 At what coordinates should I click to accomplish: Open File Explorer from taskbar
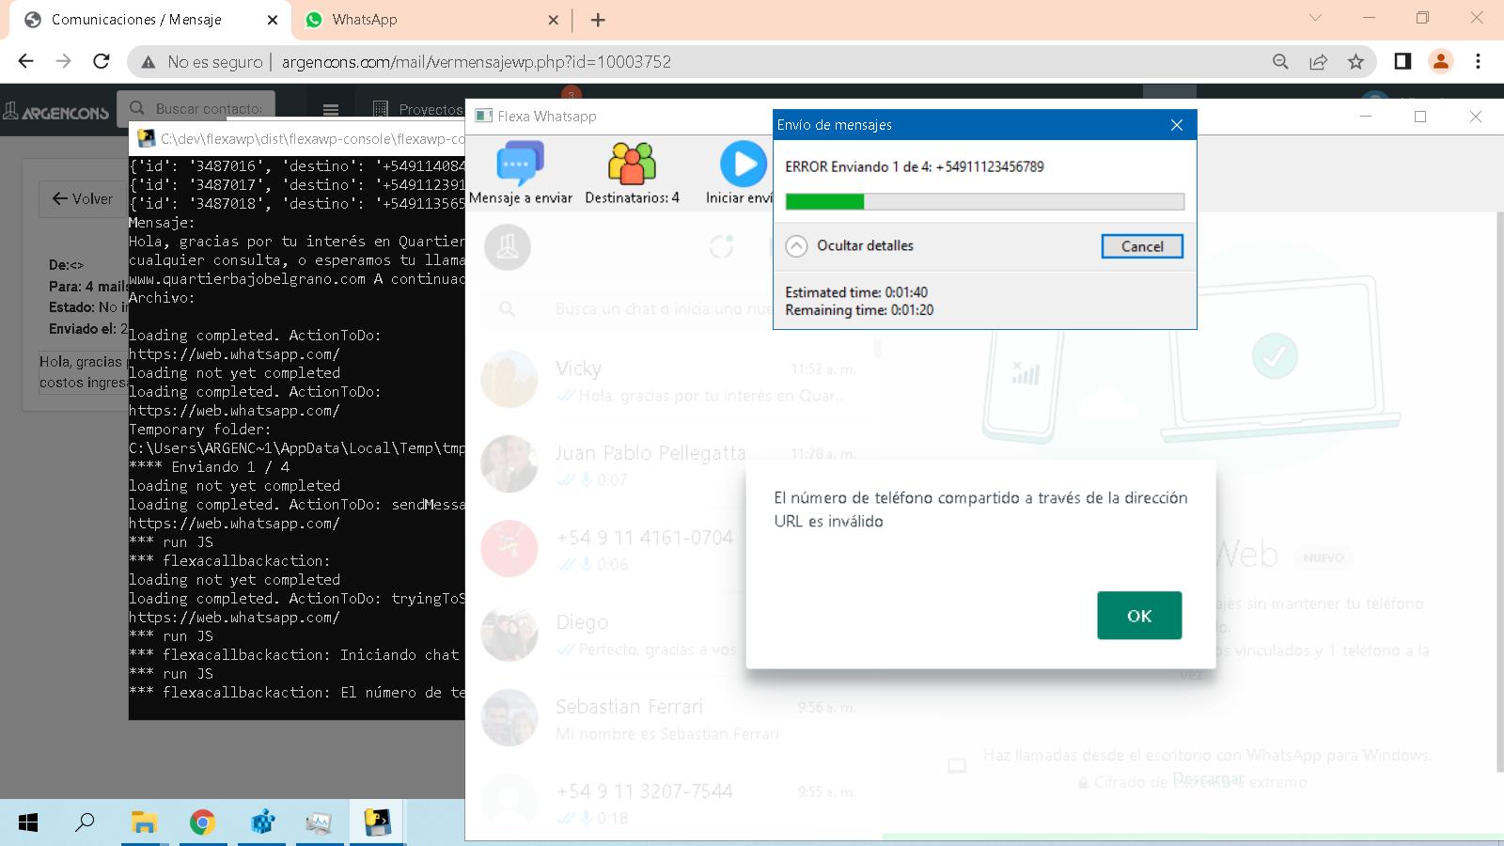pyautogui.click(x=144, y=822)
